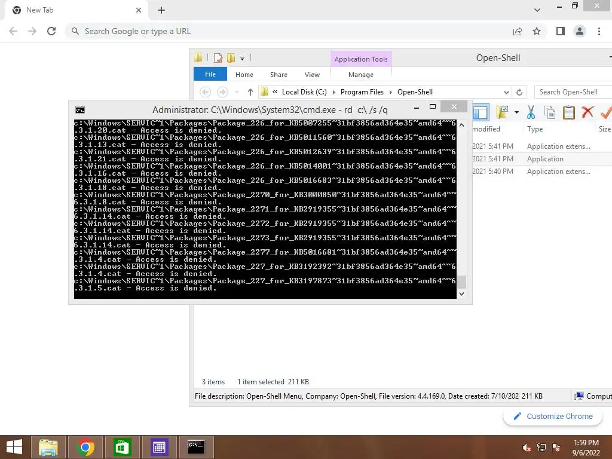Click Search Open-Shell field

pyautogui.click(x=573, y=92)
